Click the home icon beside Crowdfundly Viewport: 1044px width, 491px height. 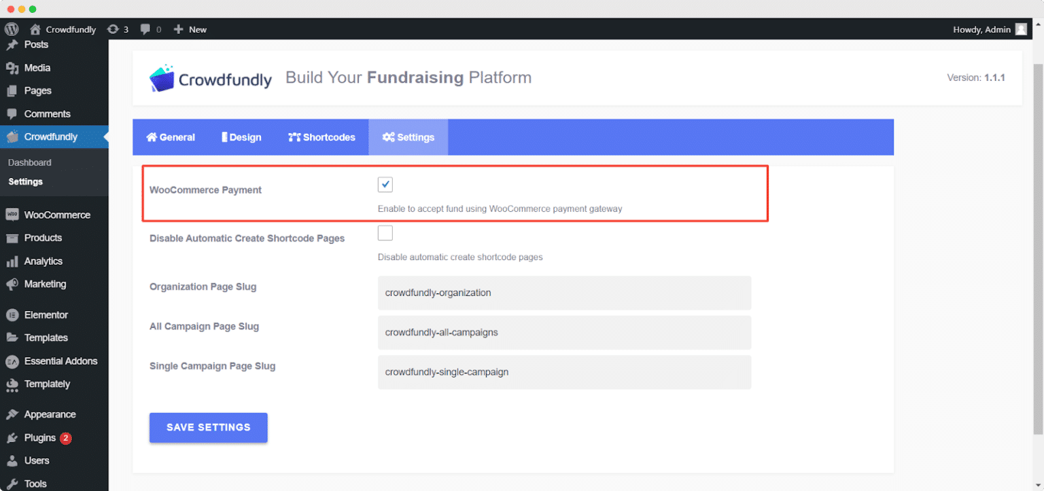[x=35, y=29]
